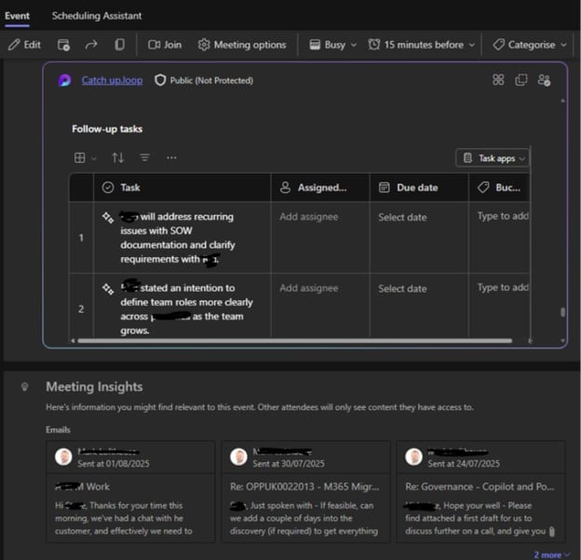Viewport: 581px width, 560px height.
Task: Expand the 2 more emails link
Action: coord(550,554)
